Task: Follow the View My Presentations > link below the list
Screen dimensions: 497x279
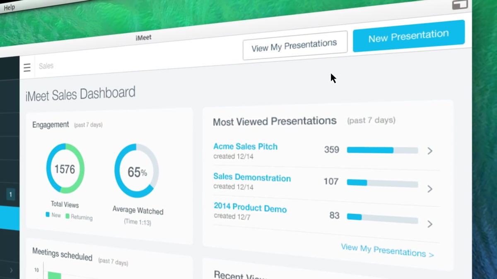Action: click(387, 250)
